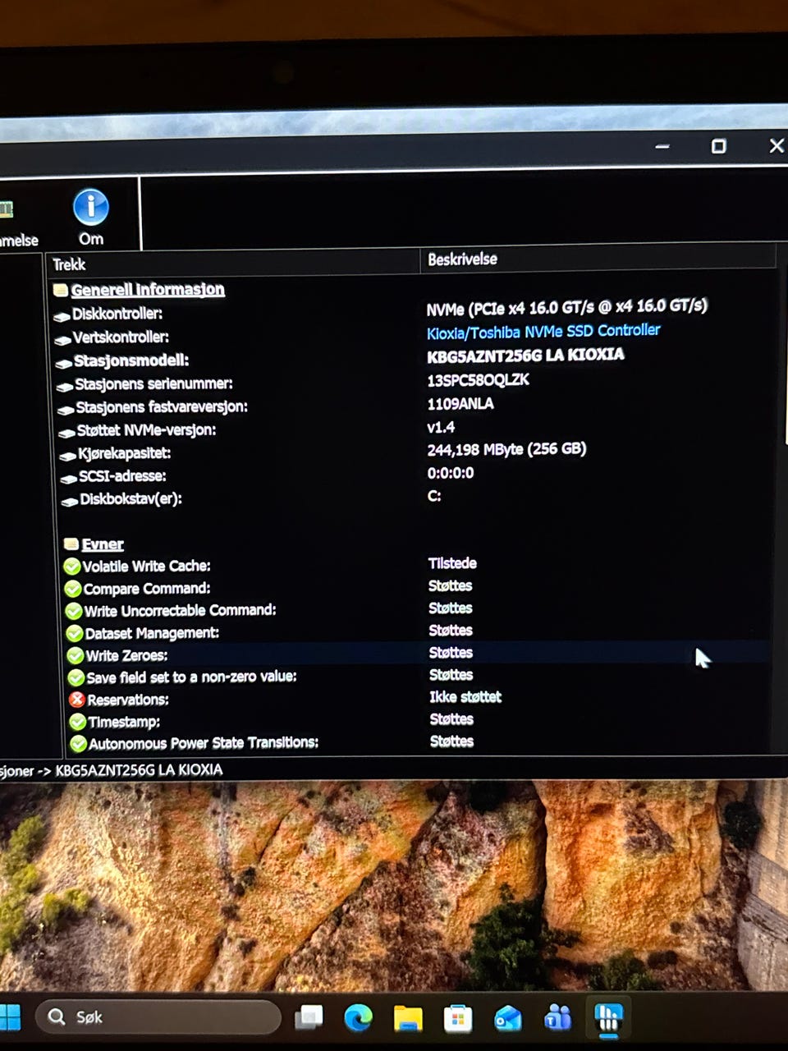Click drive icon beside Stasjonens fastvareversjon
The image size is (788, 1051).
[x=66, y=408]
